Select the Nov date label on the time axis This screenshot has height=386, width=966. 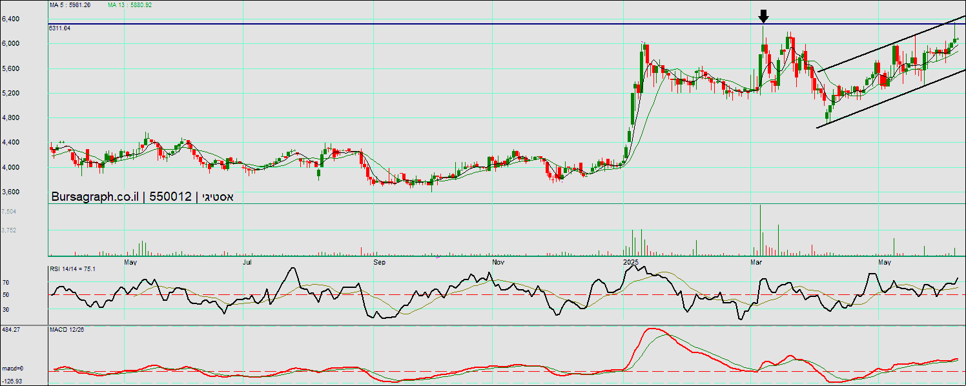498,263
